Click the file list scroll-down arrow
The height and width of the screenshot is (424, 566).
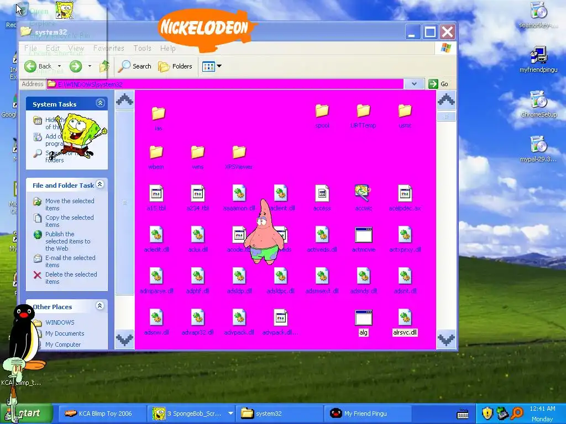(446, 340)
